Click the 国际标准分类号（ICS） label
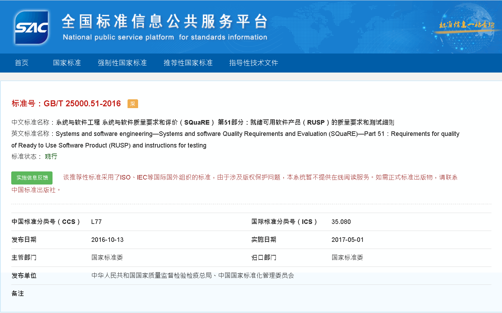This screenshot has height=313, width=502. (284, 222)
